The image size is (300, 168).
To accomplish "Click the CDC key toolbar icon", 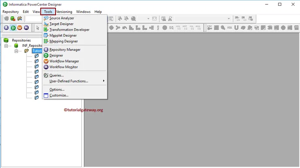I will click(210, 28).
